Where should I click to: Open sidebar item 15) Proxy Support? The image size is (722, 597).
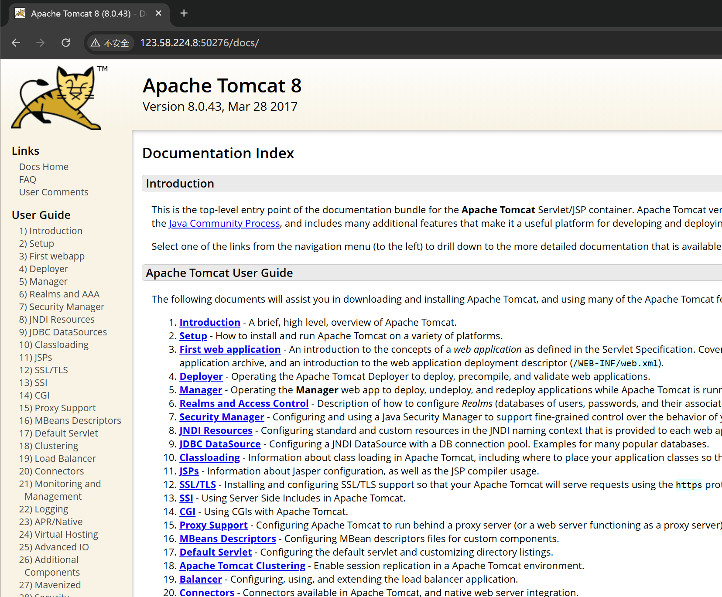[x=58, y=408]
